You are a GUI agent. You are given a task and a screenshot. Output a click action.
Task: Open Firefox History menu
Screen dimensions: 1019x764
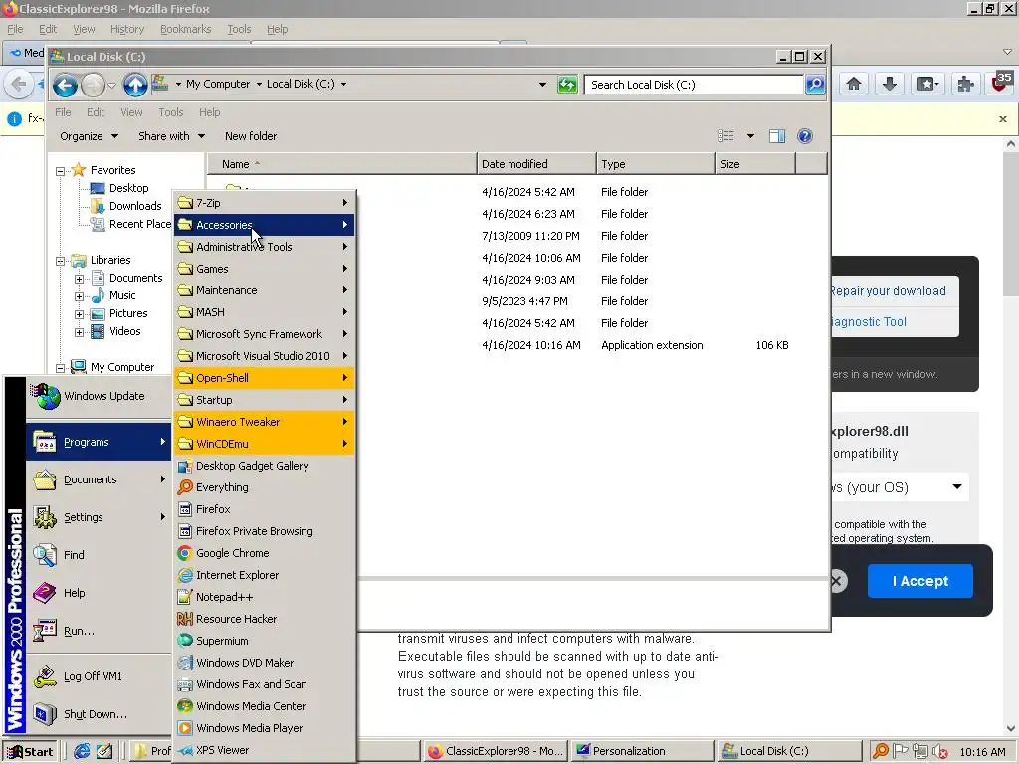[x=127, y=29]
